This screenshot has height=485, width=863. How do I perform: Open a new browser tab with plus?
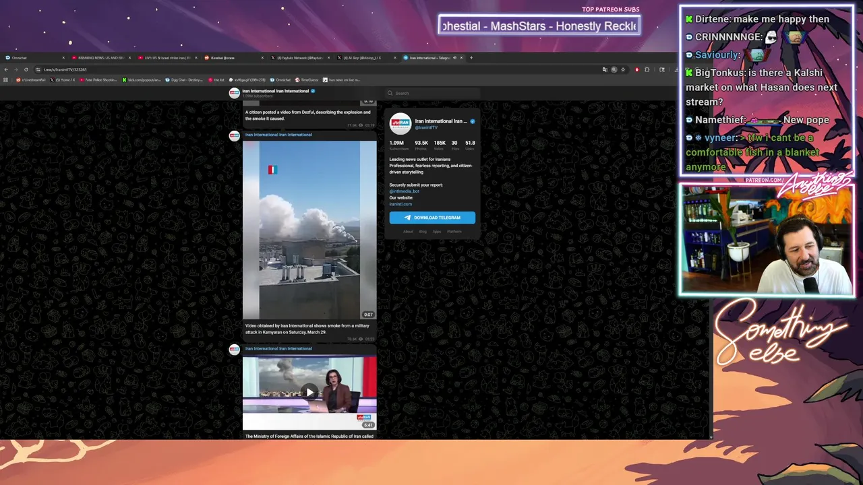click(x=471, y=58)
